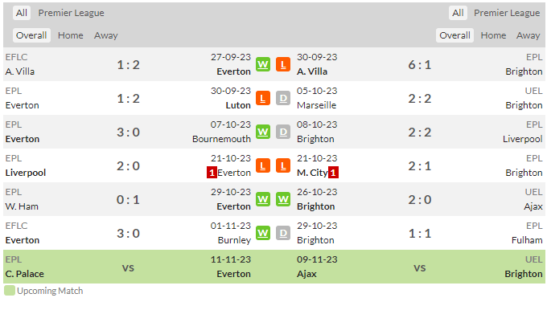Screen dimensions: 547x310
Task: Click the orange L badge beside Luton
Action: [263, 98]
